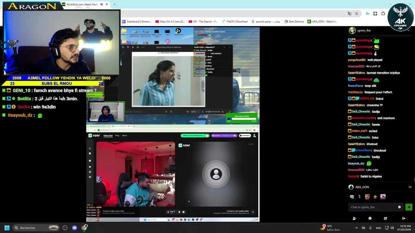Open the volume speaker tray icon
The height and width of the screenshot is (233, 415).
(x=392, y=228)
